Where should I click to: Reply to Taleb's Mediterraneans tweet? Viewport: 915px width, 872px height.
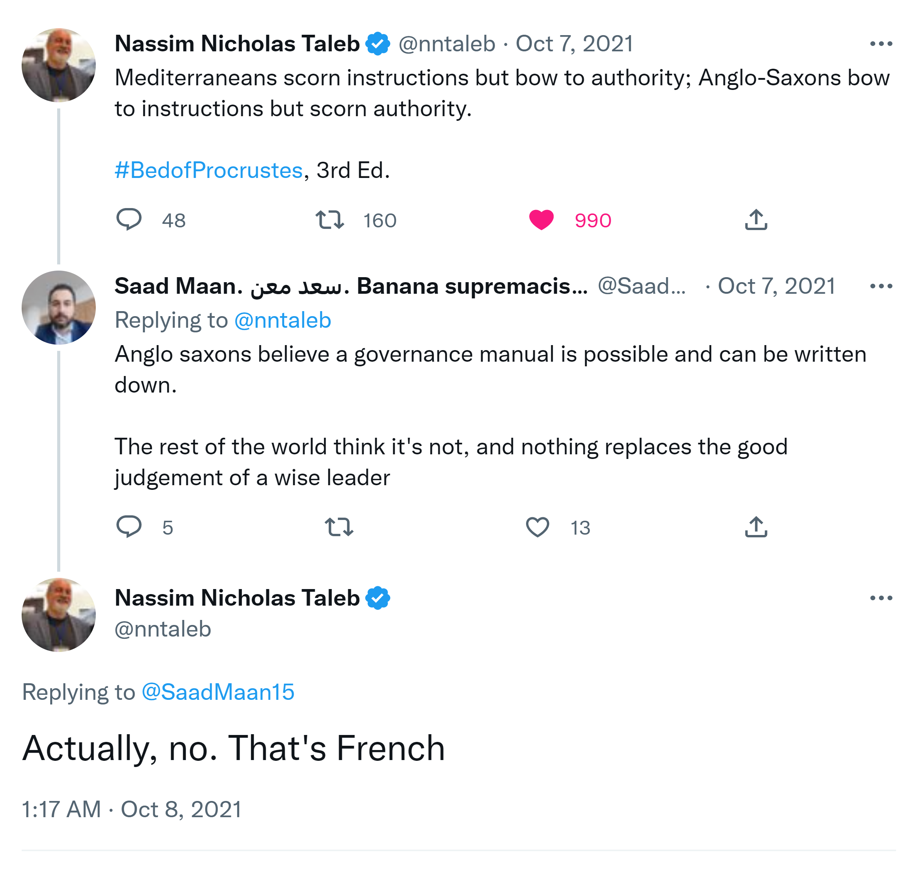128,219
